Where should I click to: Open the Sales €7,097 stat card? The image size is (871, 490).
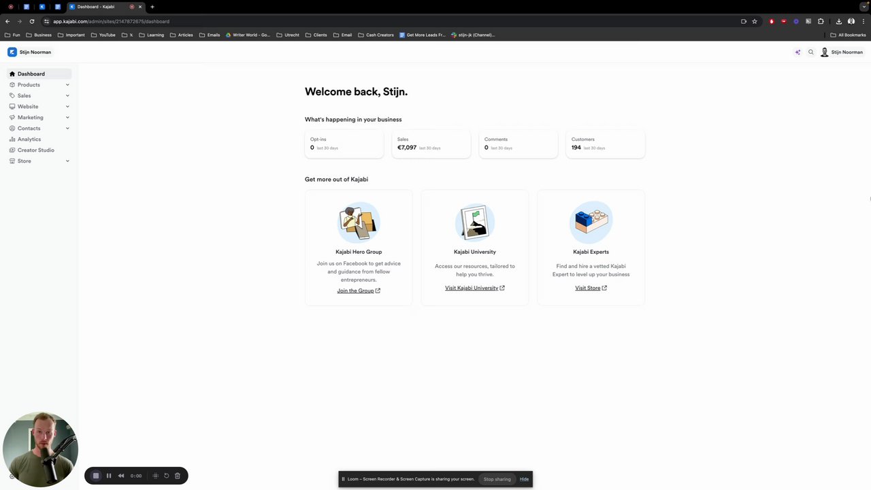(x=431, y=144)
